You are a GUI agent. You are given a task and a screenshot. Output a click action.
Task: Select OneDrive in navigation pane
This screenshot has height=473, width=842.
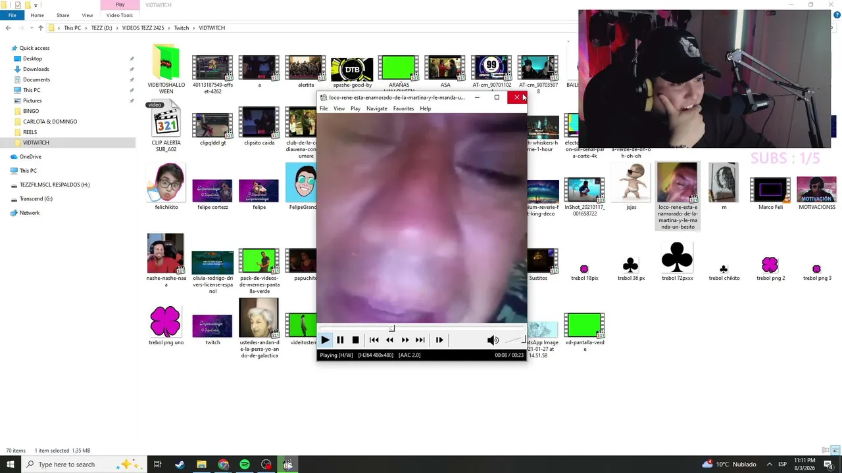click(x=30, y=156)
